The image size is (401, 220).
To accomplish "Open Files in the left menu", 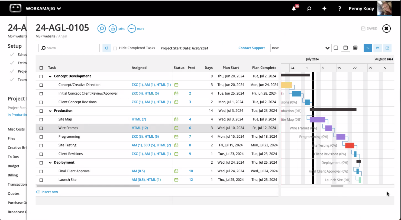I will 11,138.
